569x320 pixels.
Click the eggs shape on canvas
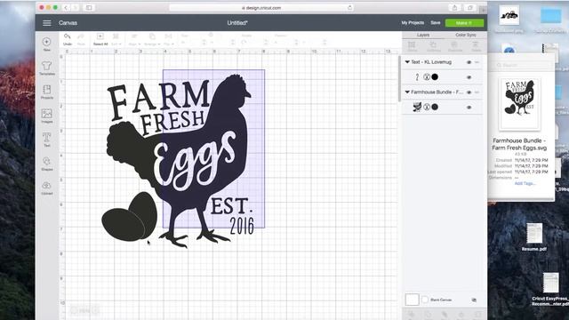(x=129, y=217)
